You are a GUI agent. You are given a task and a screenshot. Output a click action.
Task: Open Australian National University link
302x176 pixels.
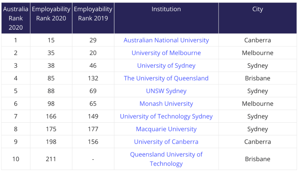tap(166, 40)
